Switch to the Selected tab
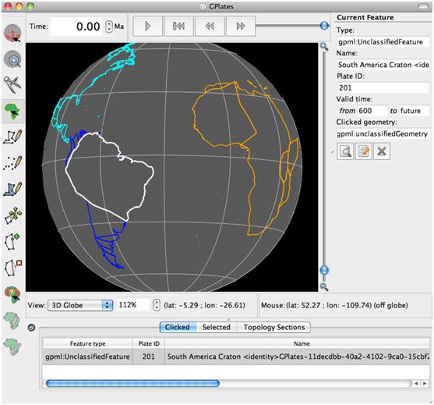 click(216, 327)
